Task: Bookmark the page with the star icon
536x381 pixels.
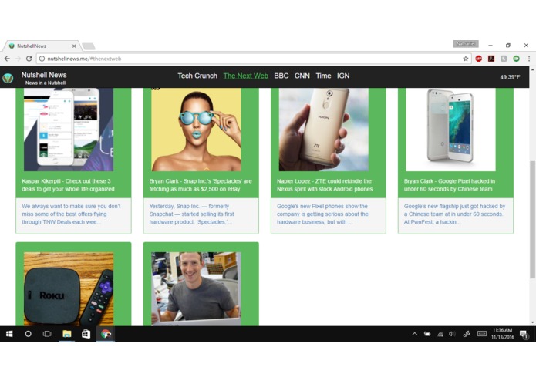Action: coord(466,59)
